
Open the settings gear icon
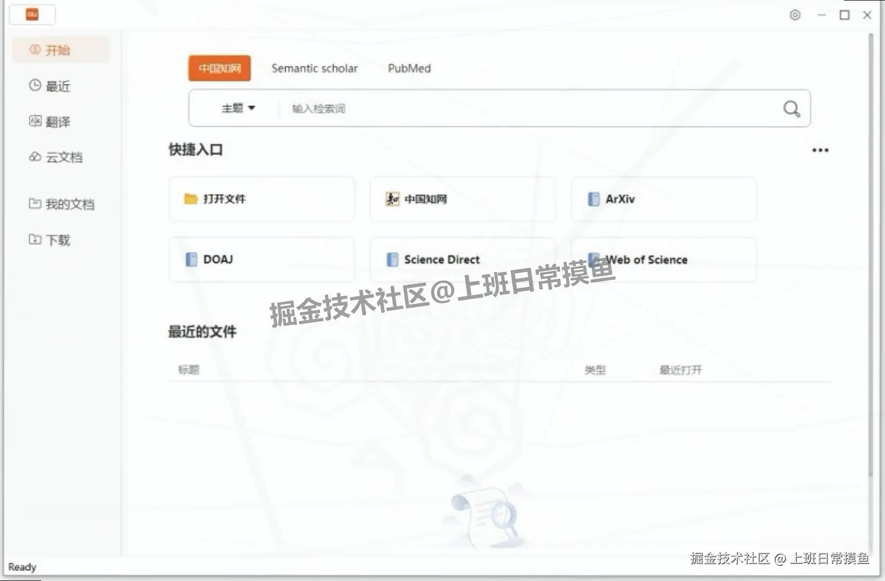(795, 15)
